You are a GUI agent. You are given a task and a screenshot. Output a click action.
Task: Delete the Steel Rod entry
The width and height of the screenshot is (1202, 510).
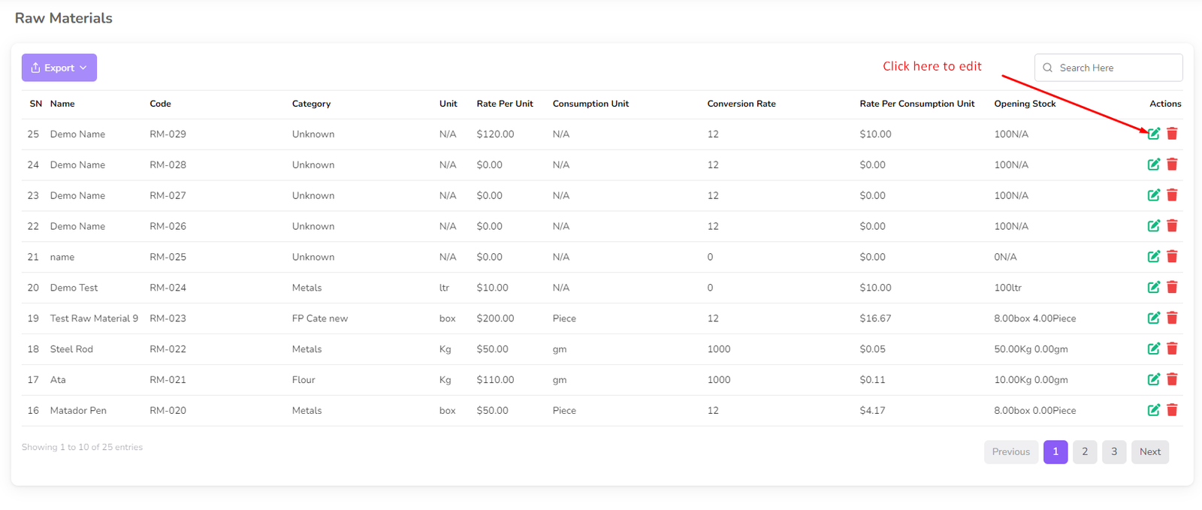(1172, 349)
